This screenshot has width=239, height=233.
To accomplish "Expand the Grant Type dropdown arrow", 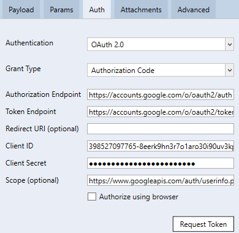I will click(230, 70).
